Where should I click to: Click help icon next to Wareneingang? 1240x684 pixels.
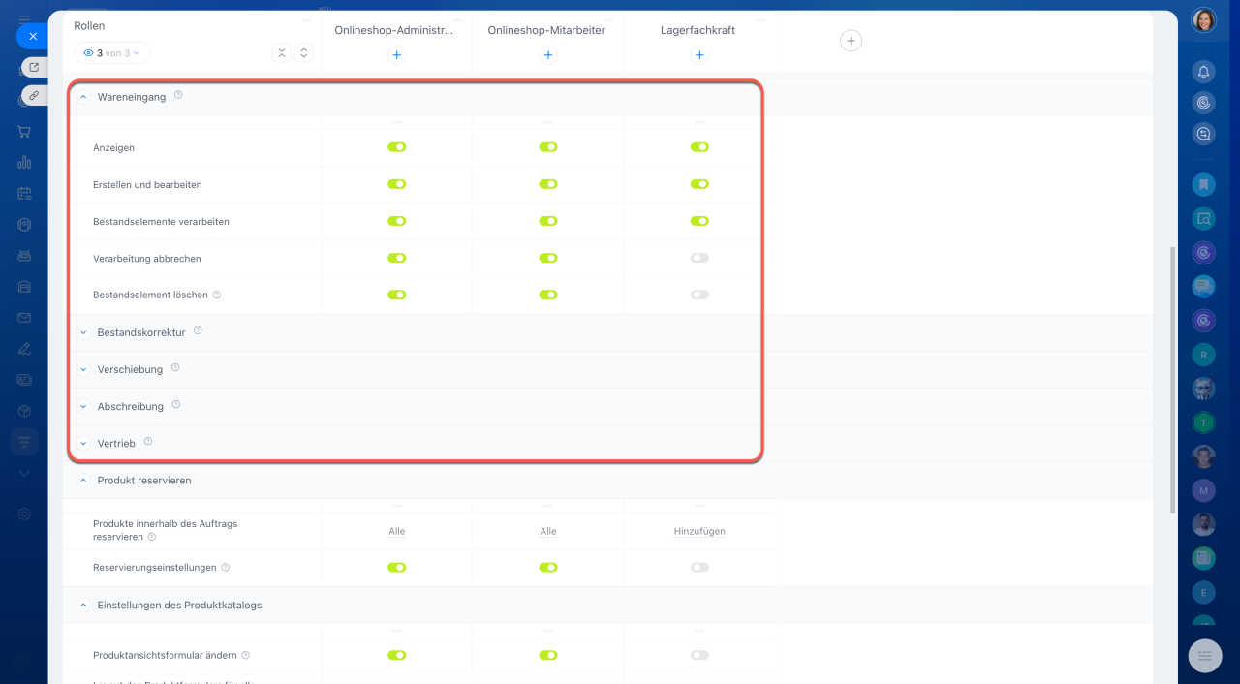[178, 95]
